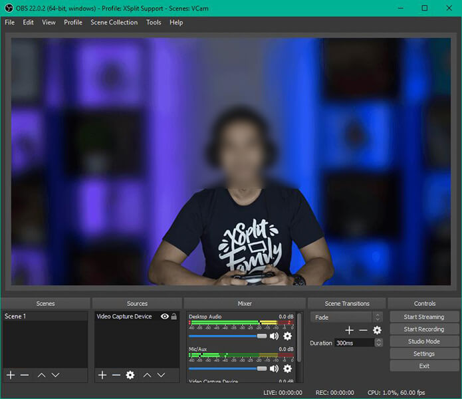Move scene up with the arrow in the Scenes panel
The image size is (462, 399).
coord(41,375)
